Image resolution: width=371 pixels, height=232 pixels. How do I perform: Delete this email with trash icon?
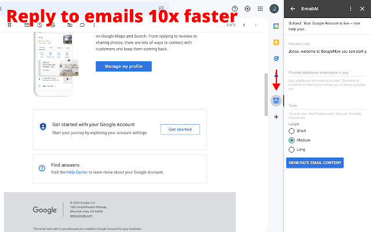[9, 25]
